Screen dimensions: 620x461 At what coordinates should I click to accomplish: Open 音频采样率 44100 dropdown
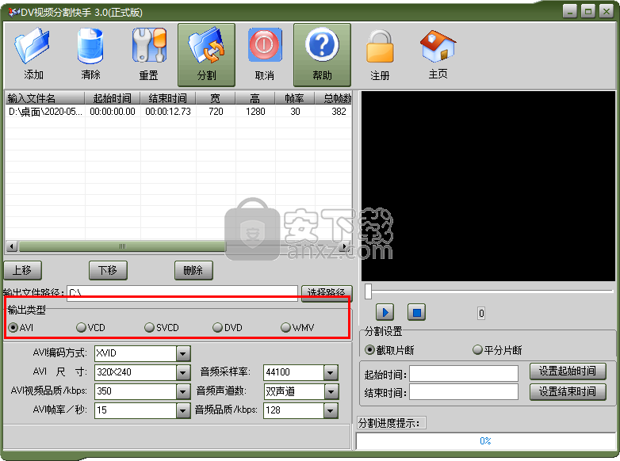(331, 372)
